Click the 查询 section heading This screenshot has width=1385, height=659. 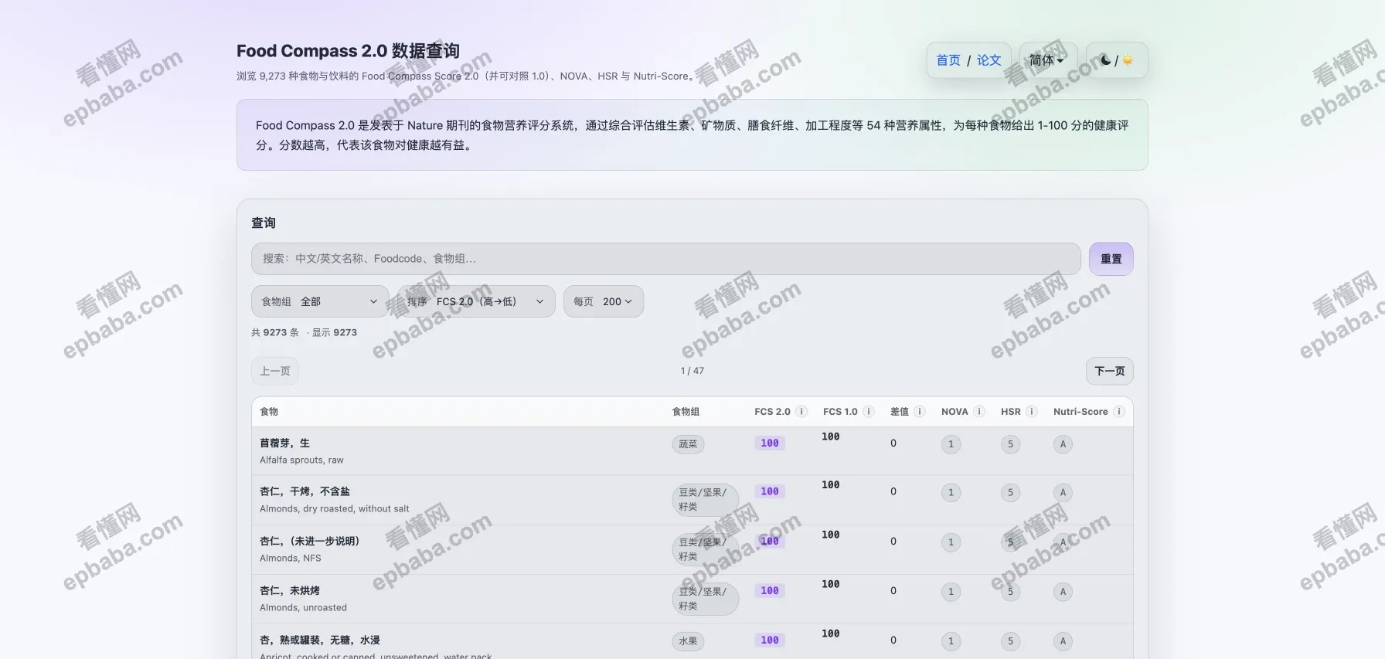[264, 222]
